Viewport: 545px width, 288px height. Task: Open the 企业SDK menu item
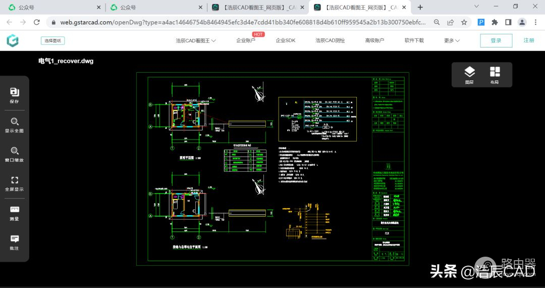285,40
